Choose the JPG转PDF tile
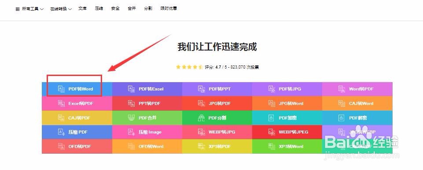The height and width of the screenshot is (170, 423). [x=217, y=104]
